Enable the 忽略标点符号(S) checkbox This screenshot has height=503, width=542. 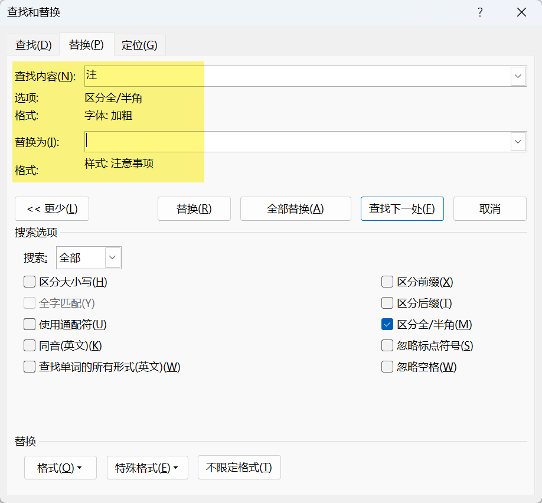387,345
